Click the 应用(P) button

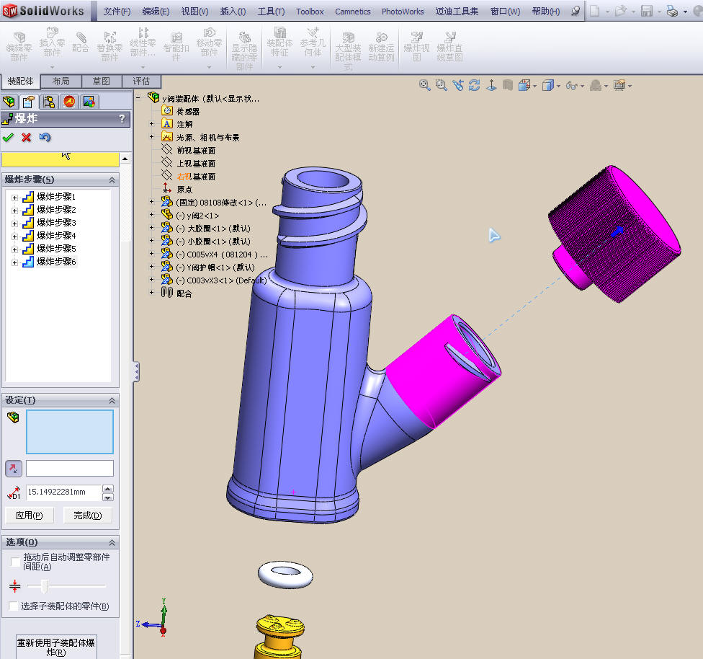29,516
